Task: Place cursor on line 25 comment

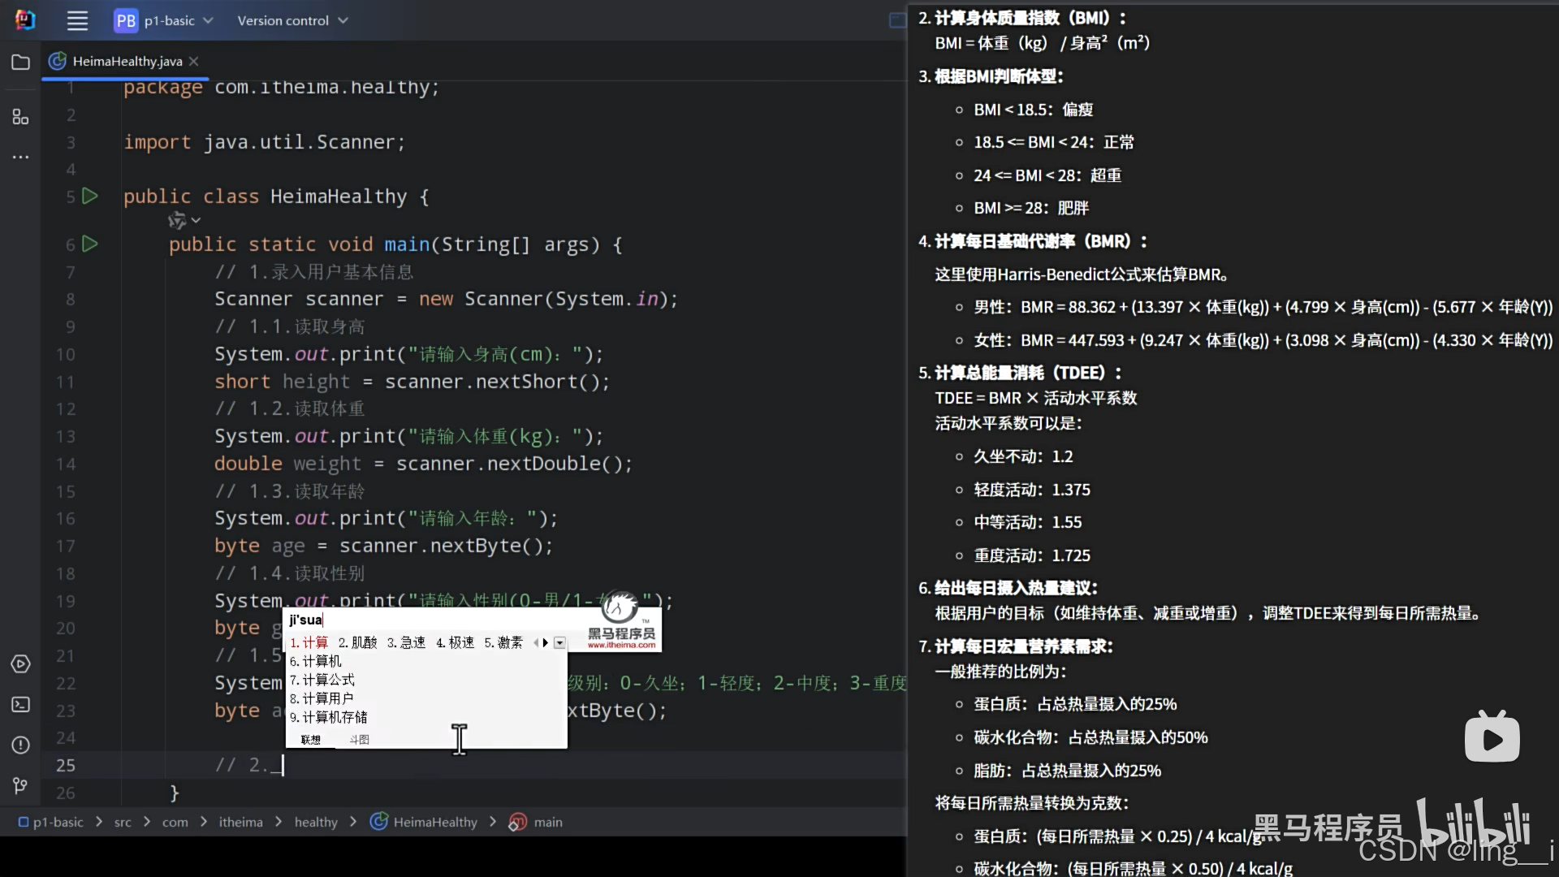Action: pos(248,765)
